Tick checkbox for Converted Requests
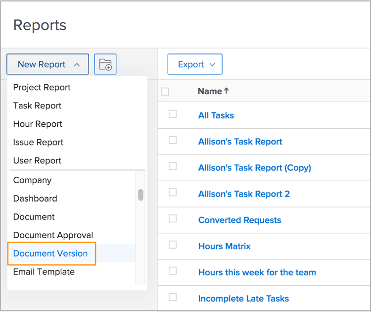The image size is (371, 312). [173, 218]
